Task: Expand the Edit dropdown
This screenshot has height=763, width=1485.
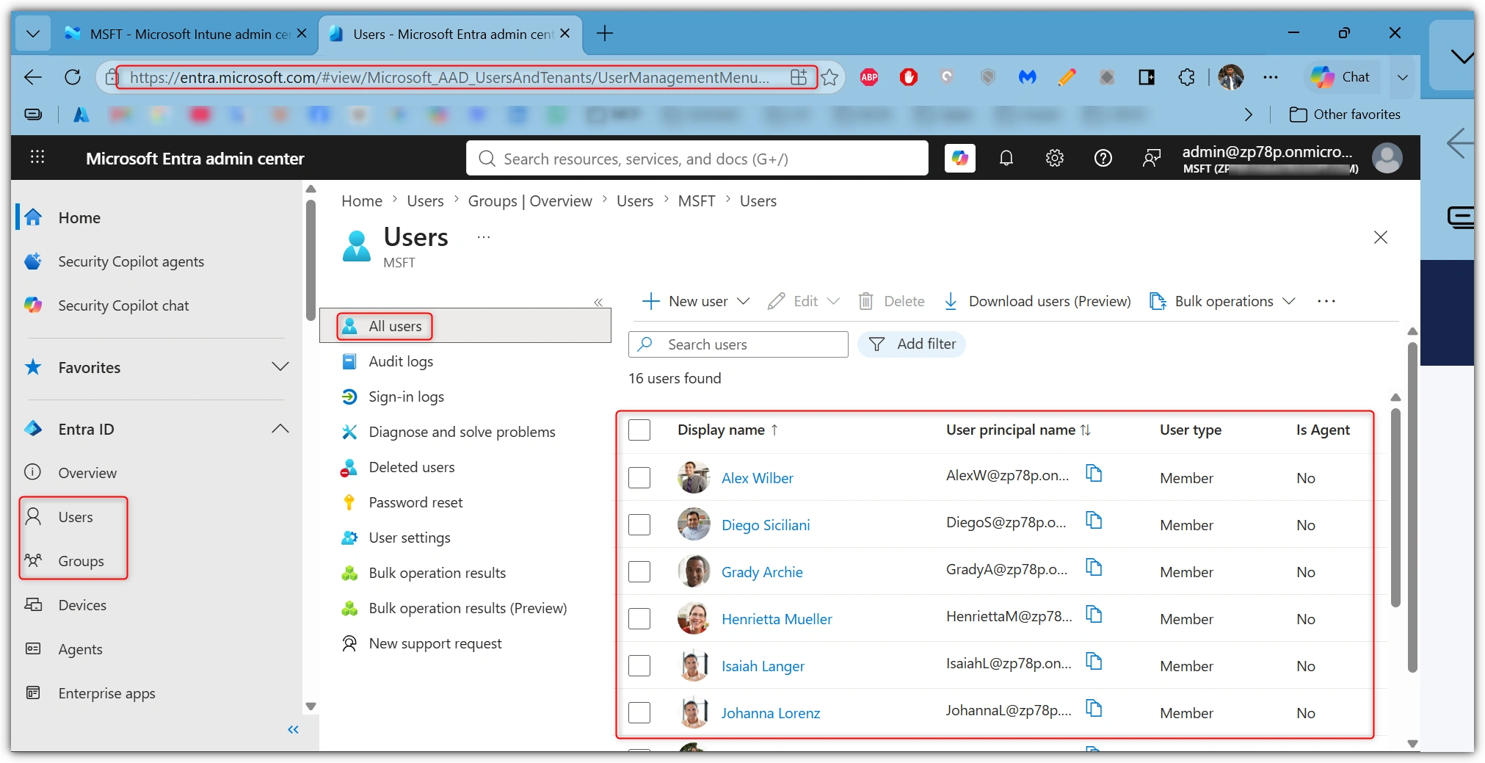Action: coord(833,301)
